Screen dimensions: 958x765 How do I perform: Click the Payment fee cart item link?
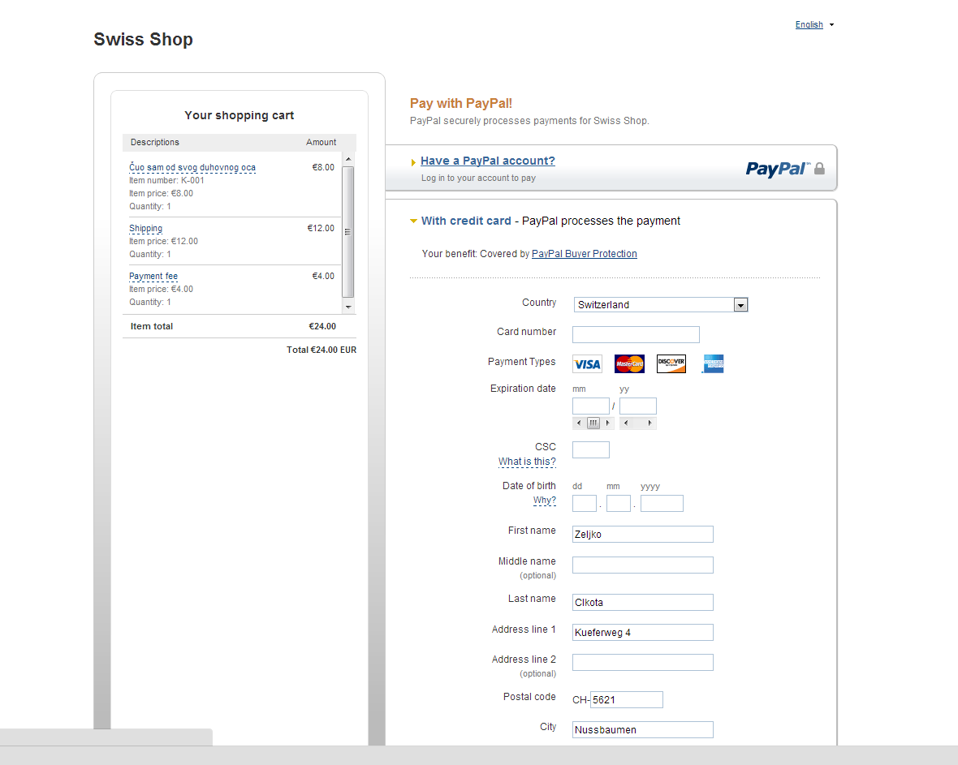(153, 276)
